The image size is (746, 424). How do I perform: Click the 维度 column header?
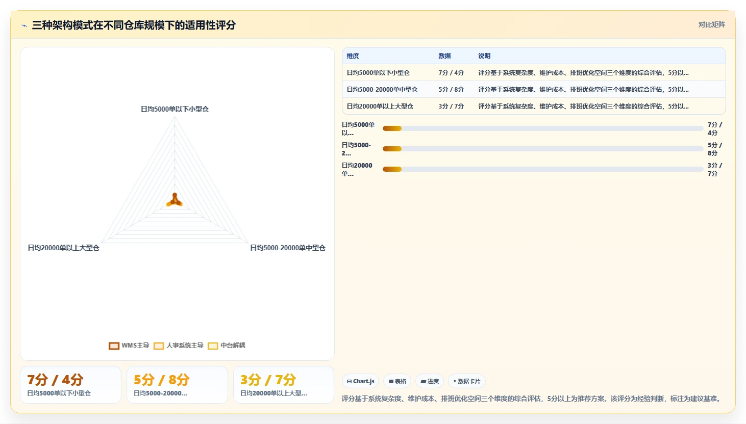[353, 56]
